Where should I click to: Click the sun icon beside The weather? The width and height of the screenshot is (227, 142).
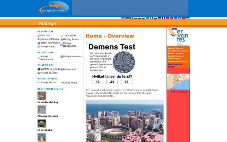(61, 36)
